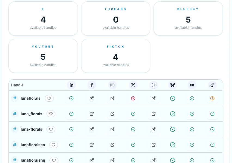Open luna-florals Facebook external link
This screenshot has width=232, height=163.
(92, 129)
